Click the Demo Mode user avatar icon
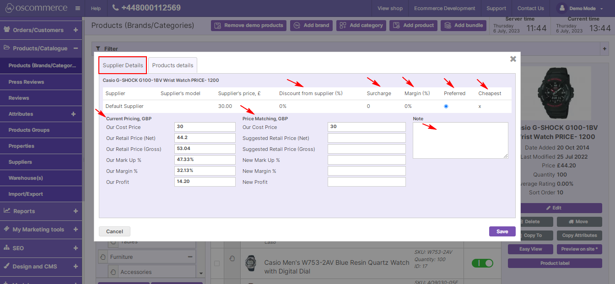This screenshot has height=284, width=615. 561,8
